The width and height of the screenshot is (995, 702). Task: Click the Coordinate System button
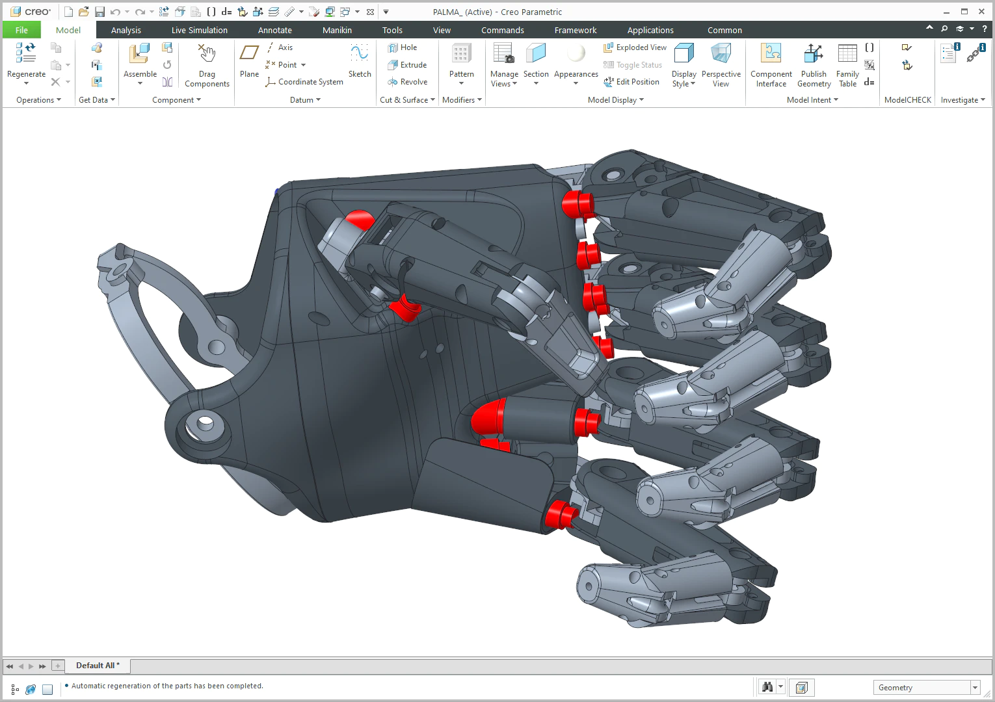pos(304,82)
